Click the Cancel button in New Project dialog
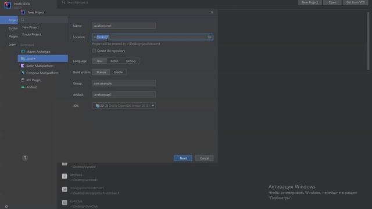Screen dimensions: 372x209 click(204, 158)
